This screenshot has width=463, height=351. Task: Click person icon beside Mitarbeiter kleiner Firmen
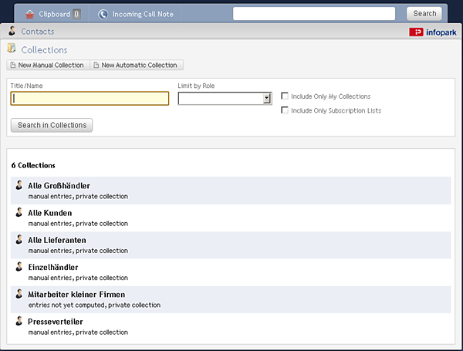[19, 294]
